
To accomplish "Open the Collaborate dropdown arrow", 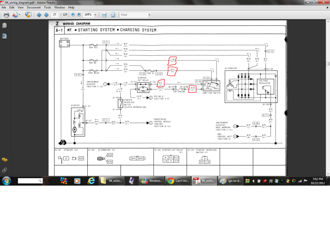I will coord(20,15).
